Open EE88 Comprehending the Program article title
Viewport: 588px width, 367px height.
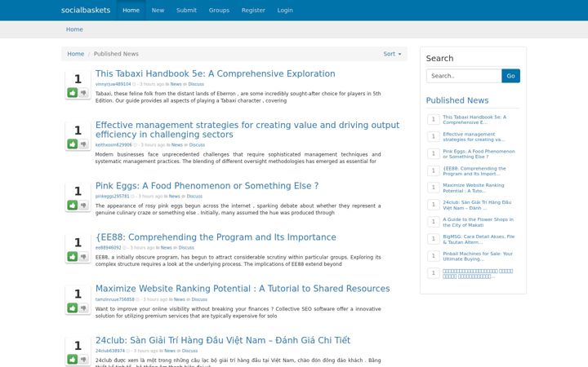tap(216, 237)
